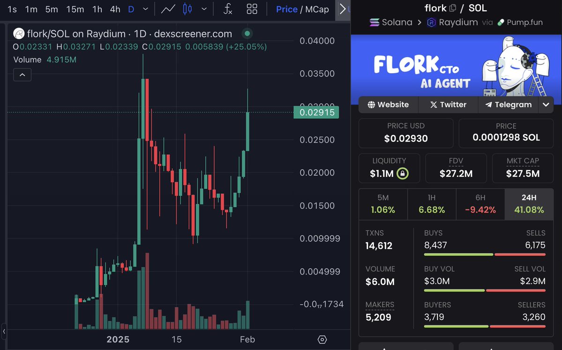Image resolution: width=562 pixels, height=350 pixels.
Task: Select the 6H stats tab
Action: tap(481, 204)
